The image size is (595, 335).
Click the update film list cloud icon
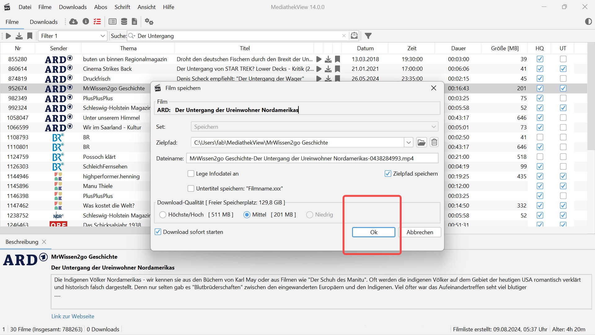click(73, 21)
